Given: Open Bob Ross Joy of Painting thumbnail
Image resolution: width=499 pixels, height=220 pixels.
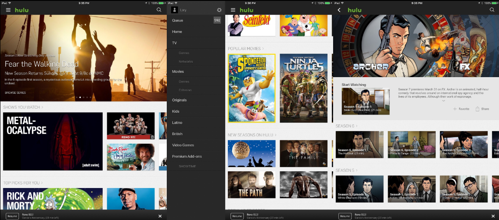Looking at the screenshot, I should click(x=131, y=157).
